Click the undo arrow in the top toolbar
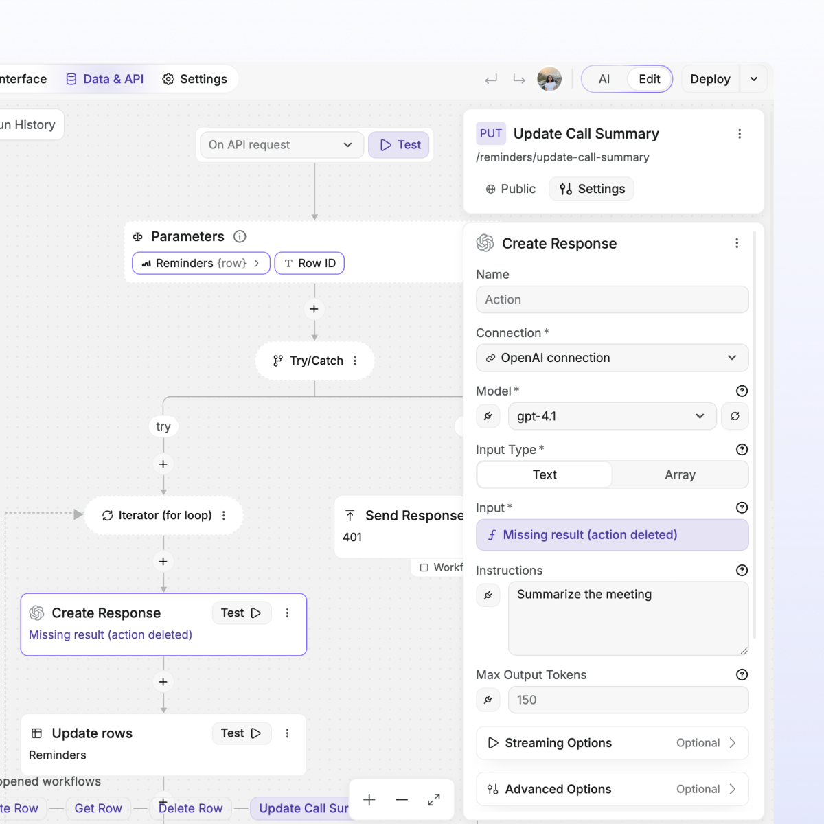824x824 pixels. 490,79
